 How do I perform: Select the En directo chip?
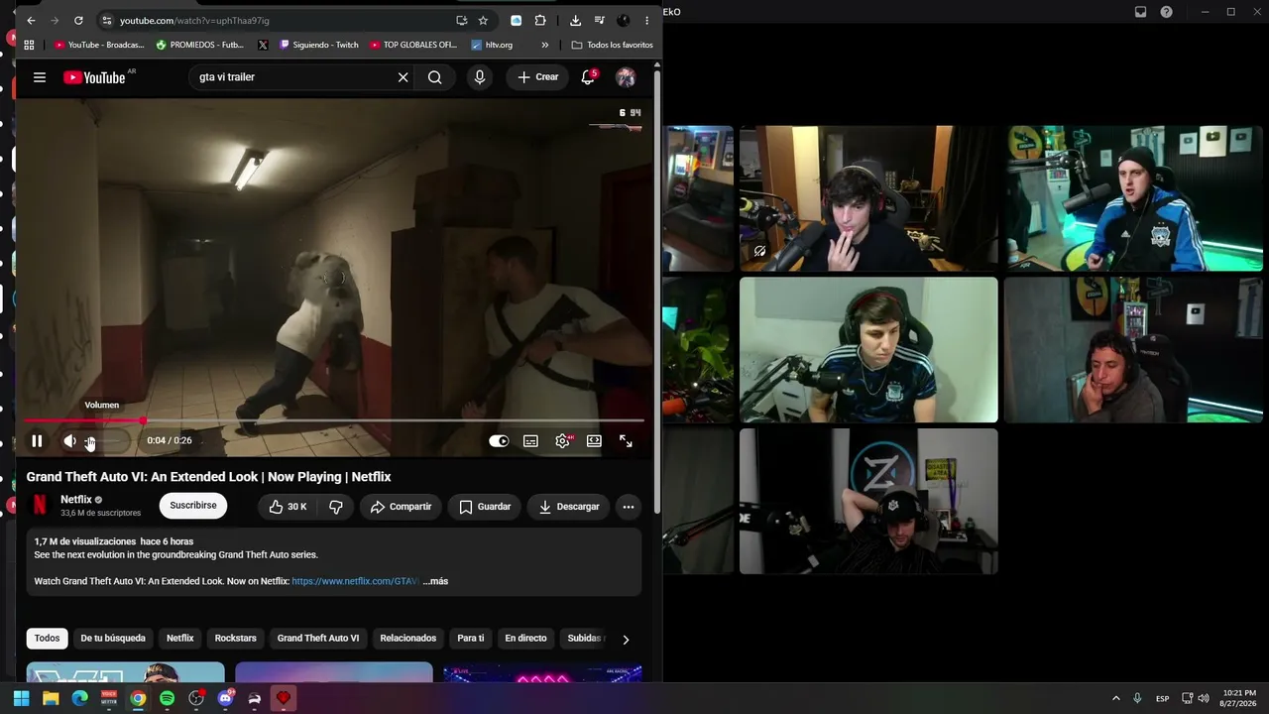pos(525,639)
